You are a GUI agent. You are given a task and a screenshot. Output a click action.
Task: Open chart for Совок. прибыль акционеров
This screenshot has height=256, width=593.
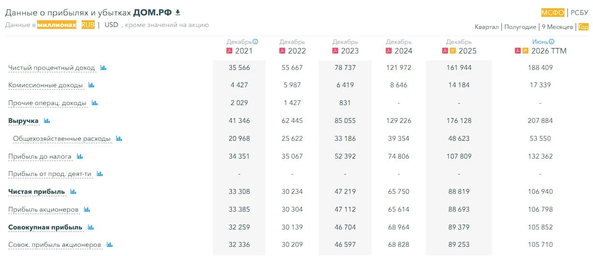pos(110,245)
